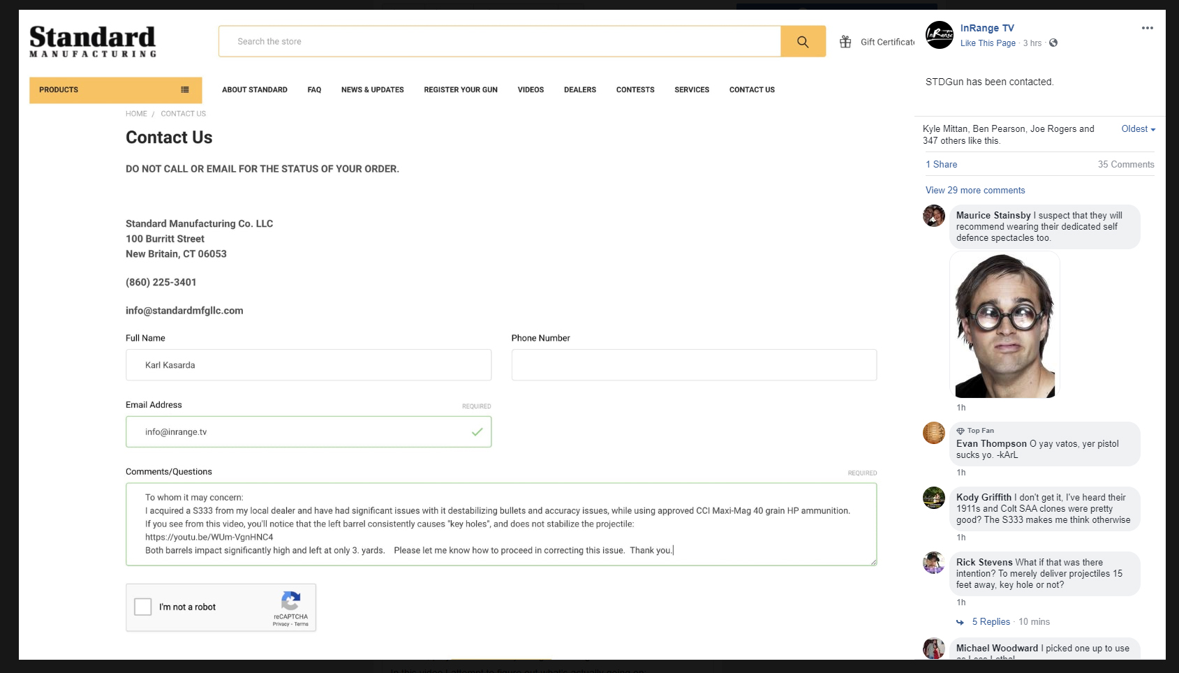Click 100 Burritt Street address line
Viewport: 1179px width, 673px height.
pos(165,239)
